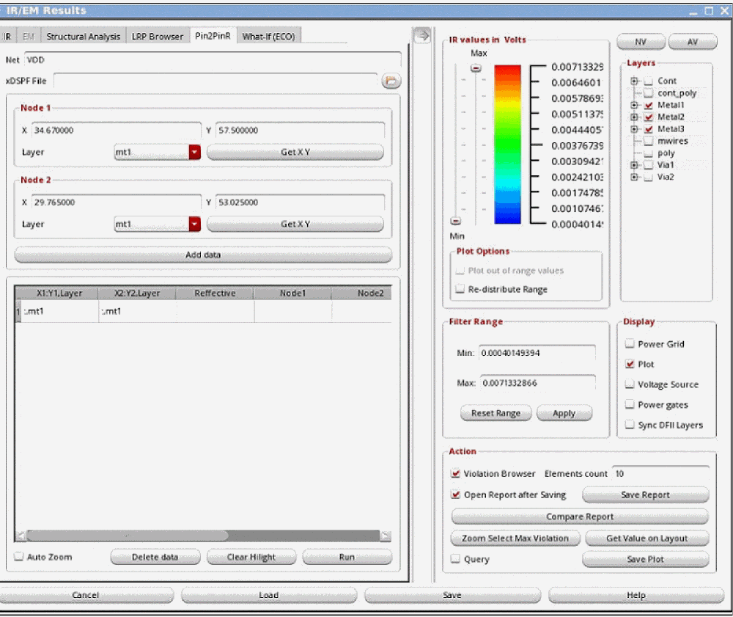Switch to the LRP Browser tab
The width and height of the screenshot is (733, 617).
tap(158, 36)
